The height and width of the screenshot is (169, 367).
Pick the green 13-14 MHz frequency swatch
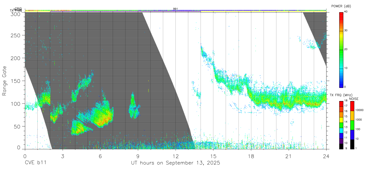tap(341, 125)
